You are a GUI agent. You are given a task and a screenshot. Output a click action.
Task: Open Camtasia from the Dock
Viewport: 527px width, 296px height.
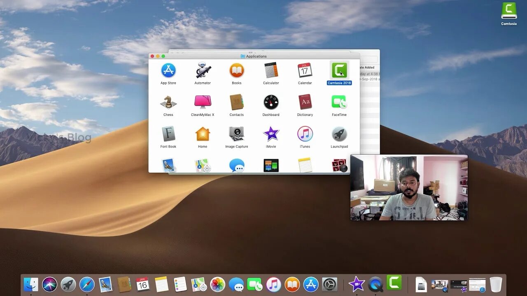click(x=394, y=283)
